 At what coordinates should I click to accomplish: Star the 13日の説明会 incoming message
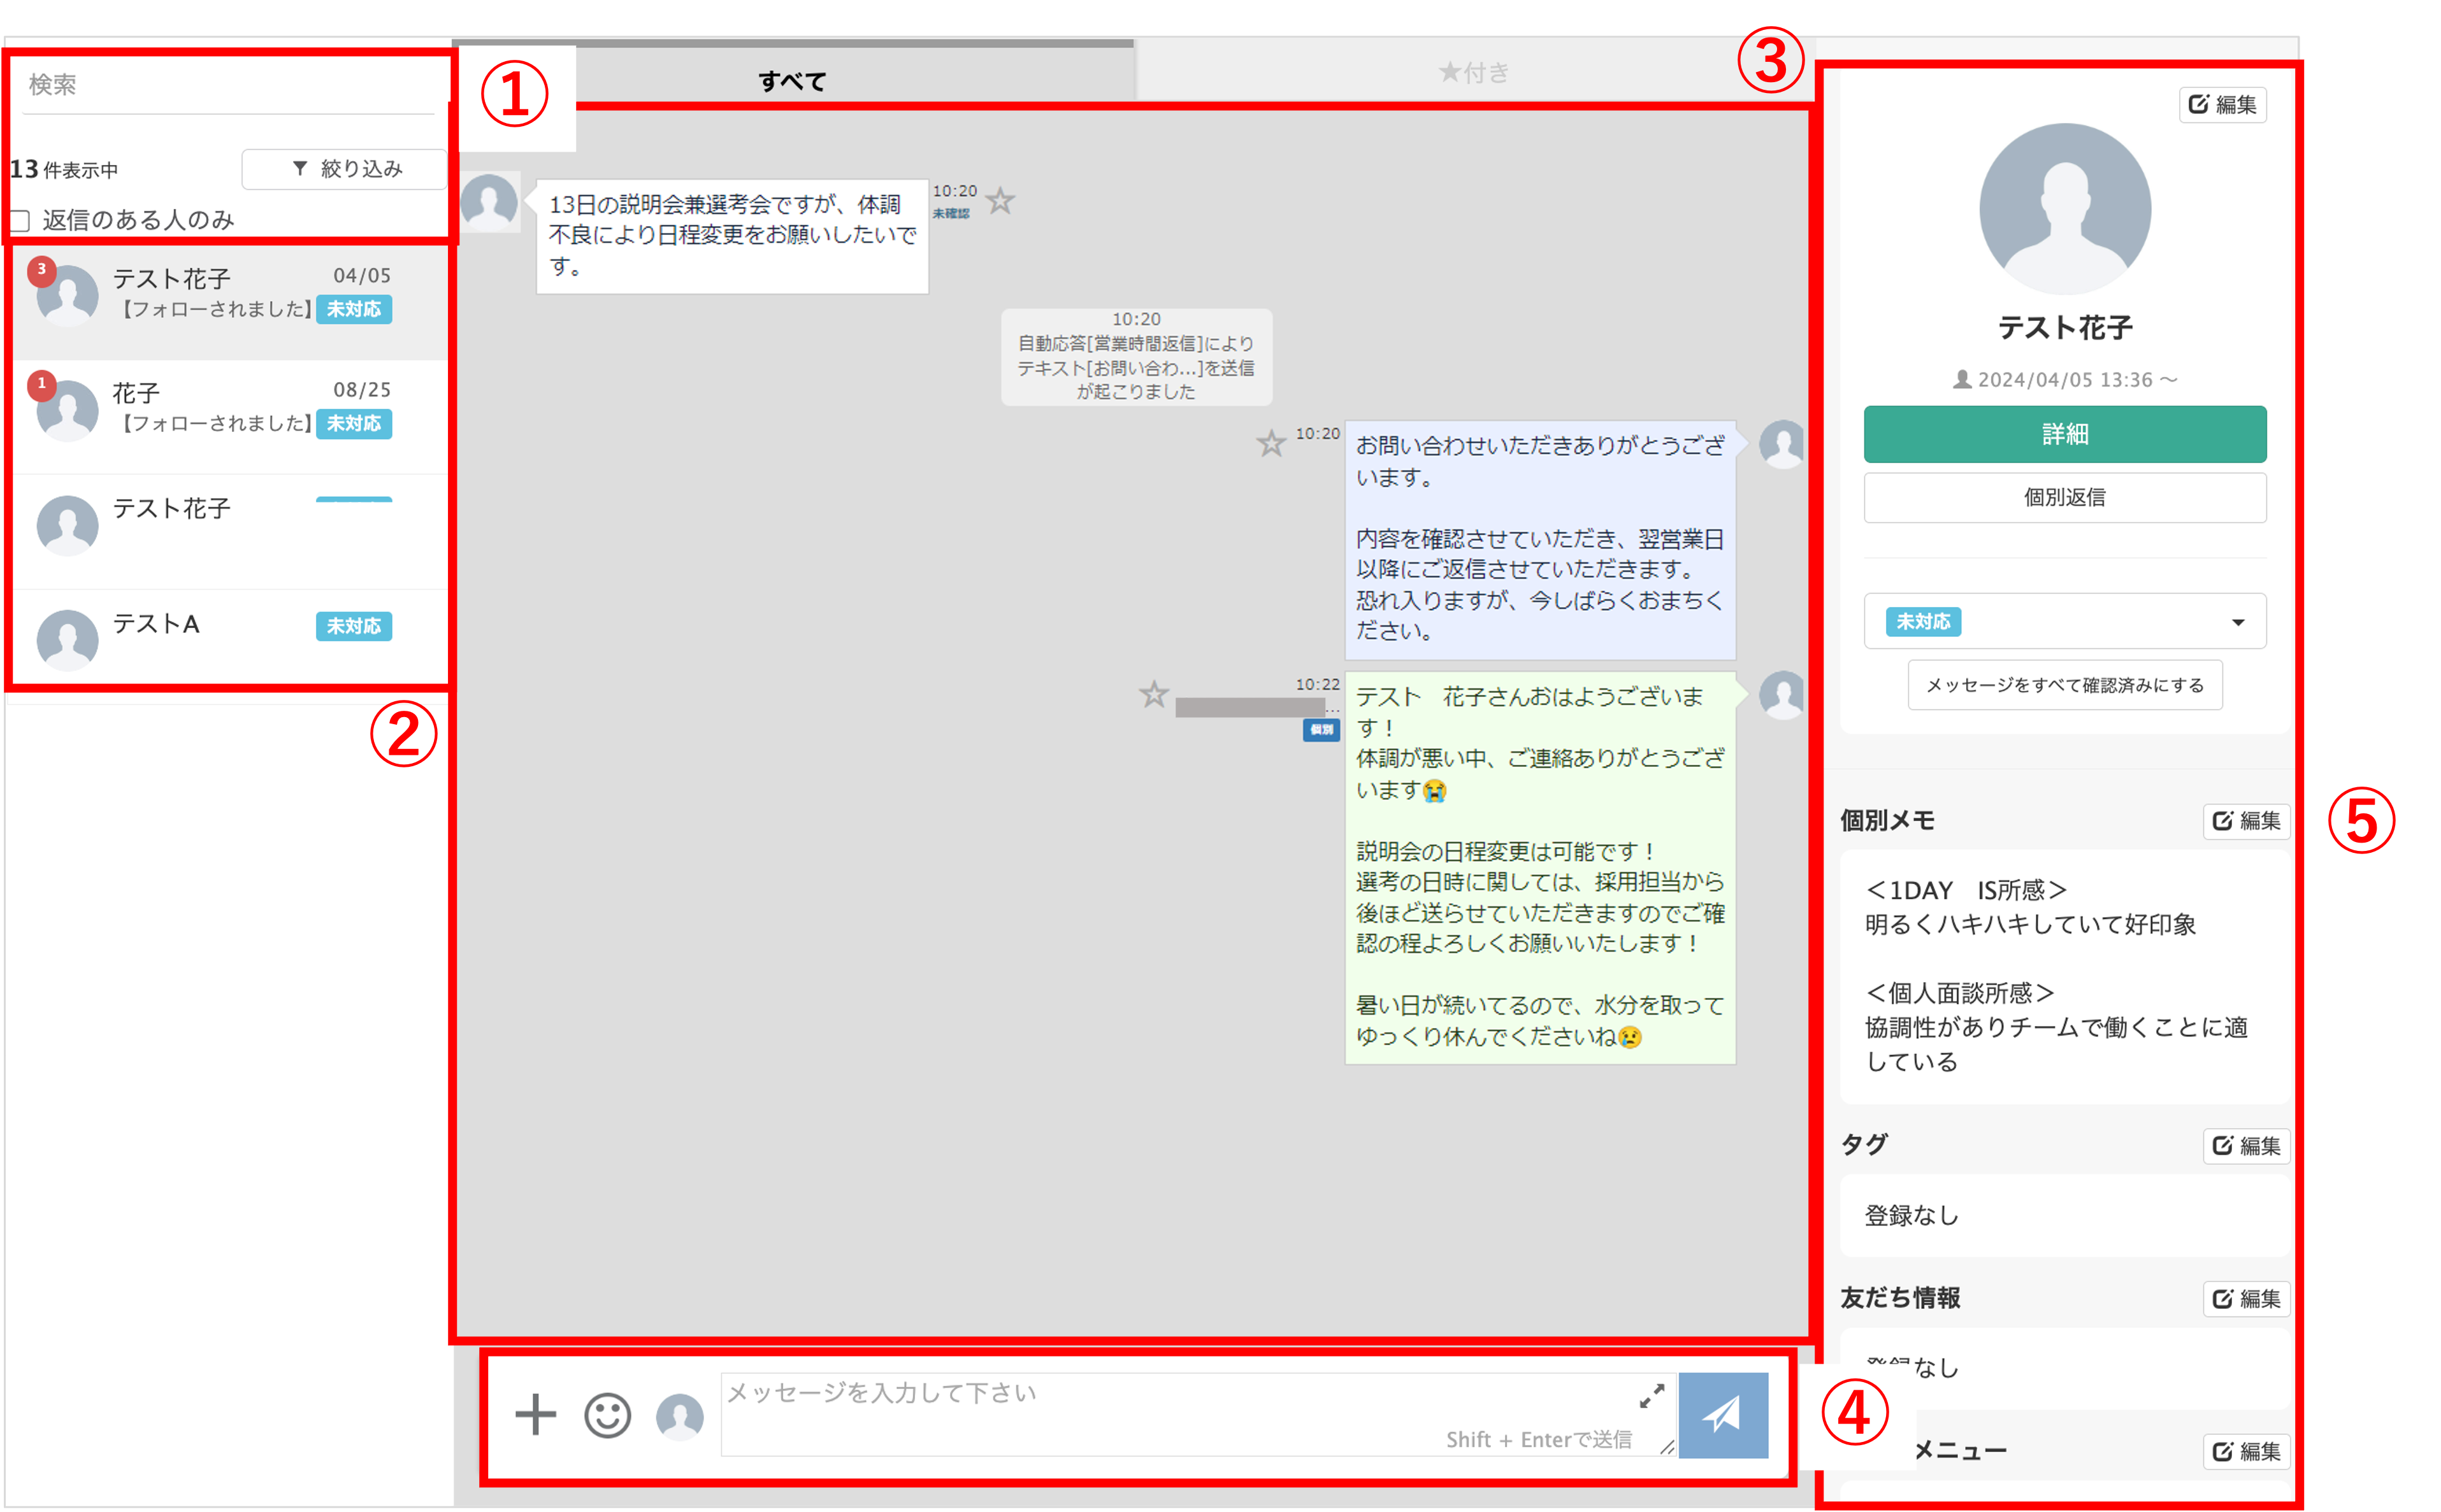click(x=1000, y=201)
